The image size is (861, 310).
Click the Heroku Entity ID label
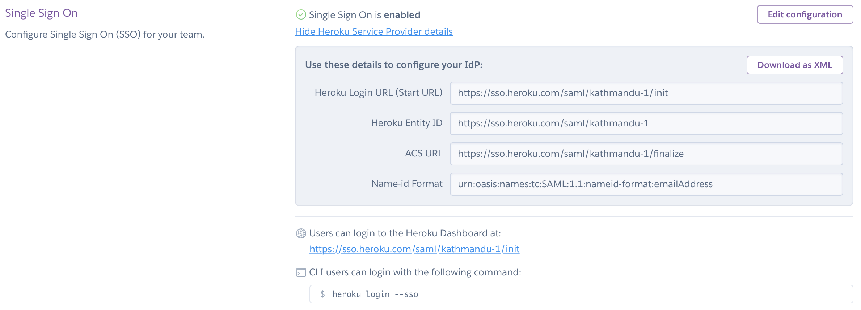pos(406,123)
